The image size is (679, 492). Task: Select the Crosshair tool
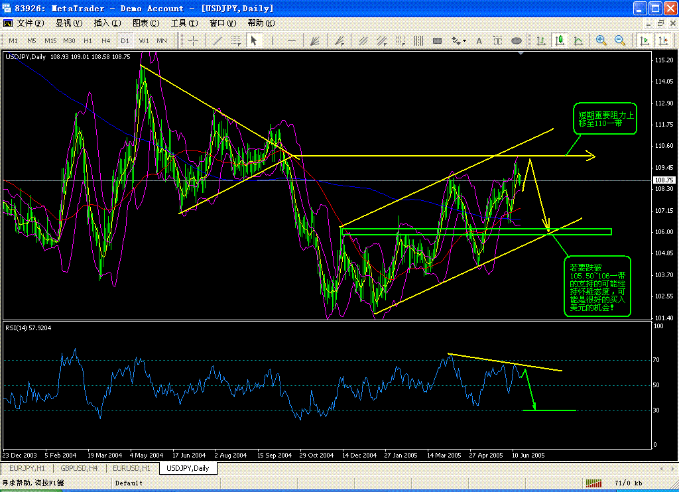[x=194, y=40]
